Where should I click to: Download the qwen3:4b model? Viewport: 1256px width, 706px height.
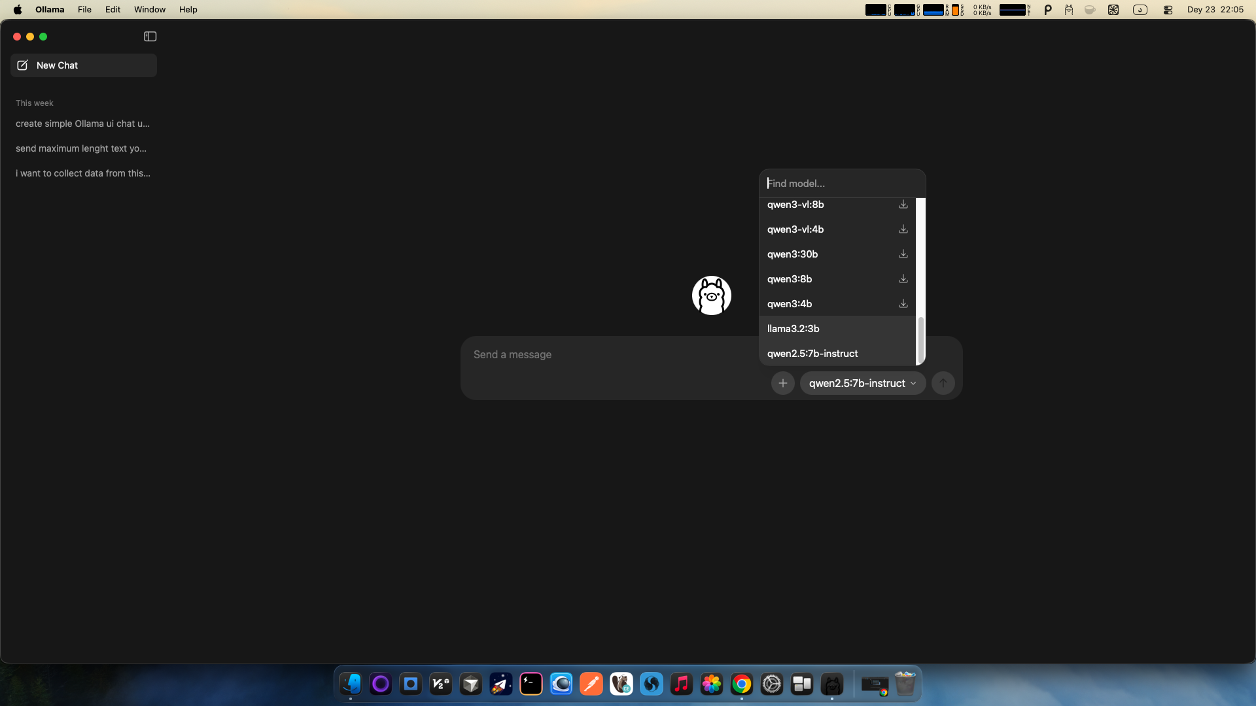pos(903,304)
